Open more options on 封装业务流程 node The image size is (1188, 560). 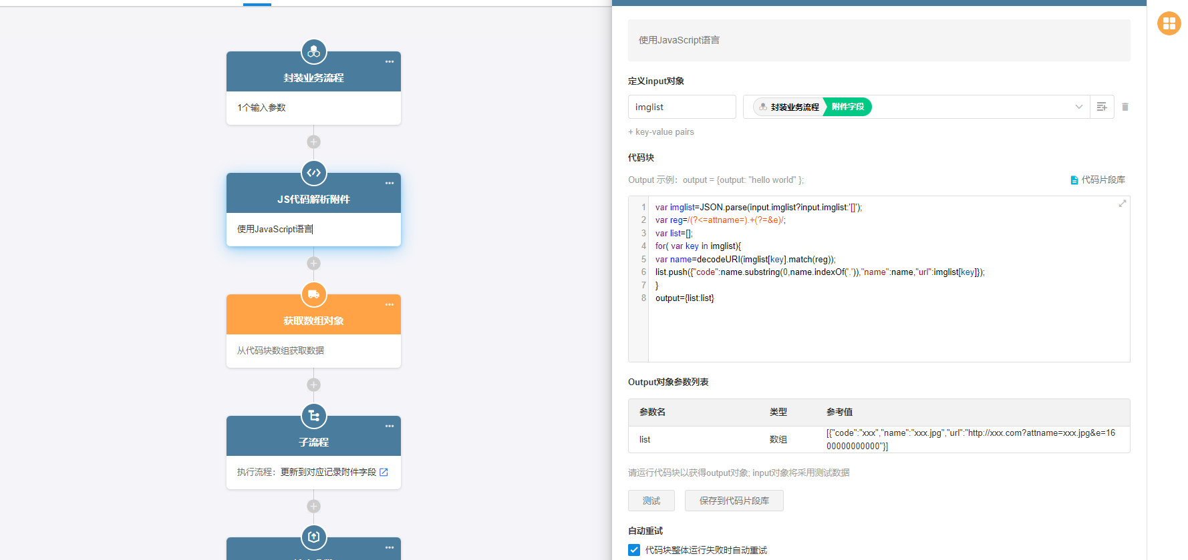390,62
